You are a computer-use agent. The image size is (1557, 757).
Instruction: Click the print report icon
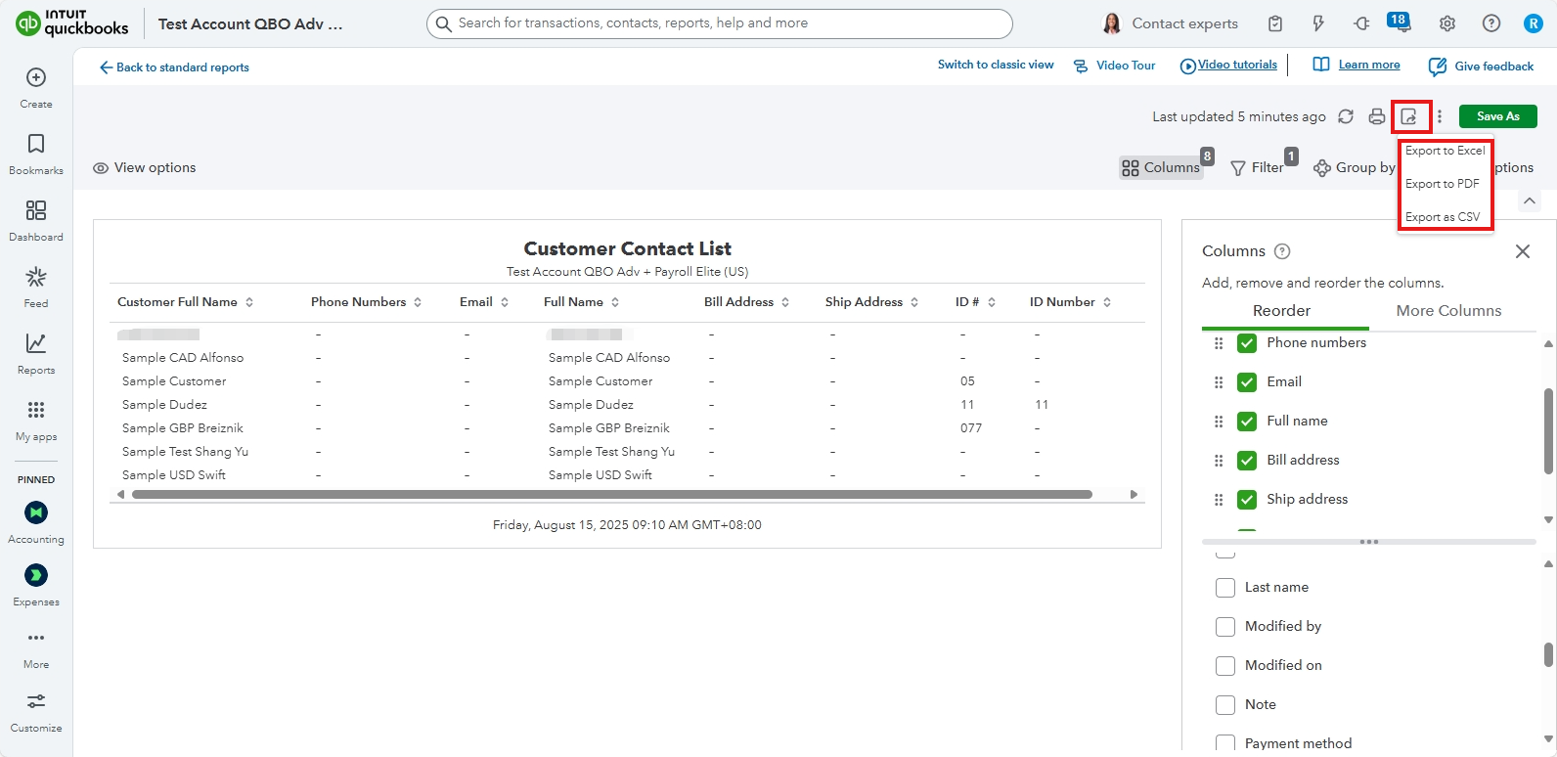click(x=1376, y=116)
